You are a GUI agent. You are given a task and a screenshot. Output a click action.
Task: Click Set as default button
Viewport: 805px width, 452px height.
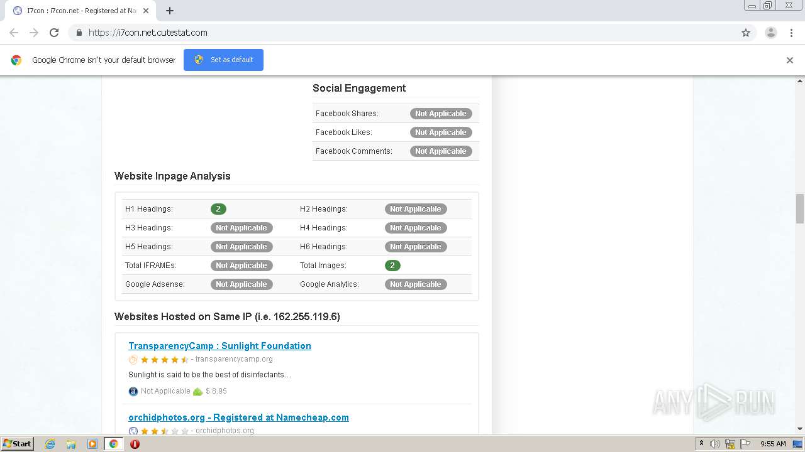[x=223, y=60]
